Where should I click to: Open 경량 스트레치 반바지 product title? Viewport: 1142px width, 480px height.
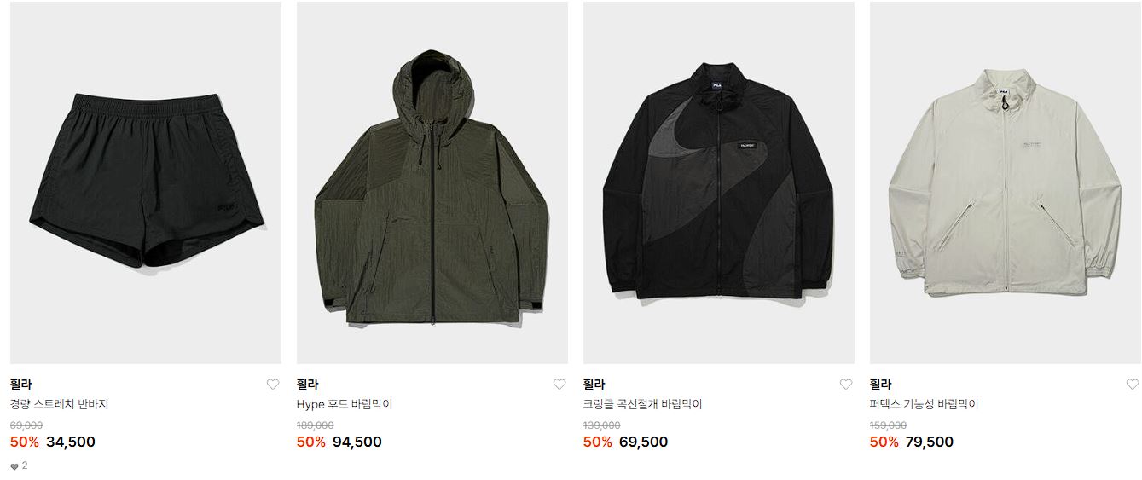(x=60, y=404)
